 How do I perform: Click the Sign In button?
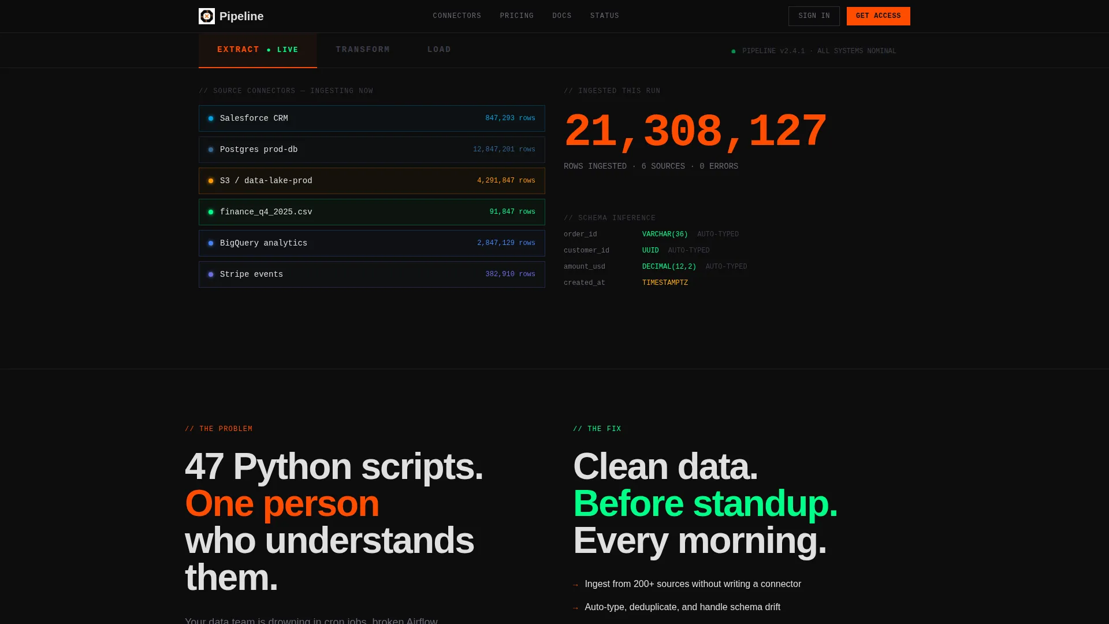[x=814, y=16]
